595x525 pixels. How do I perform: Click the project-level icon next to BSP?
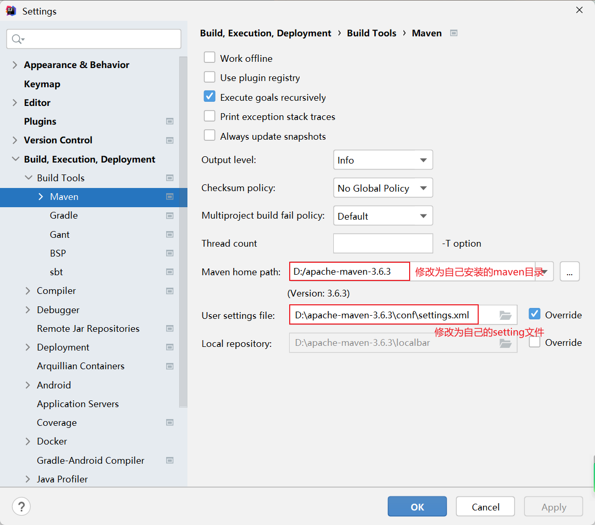(170, 253)
